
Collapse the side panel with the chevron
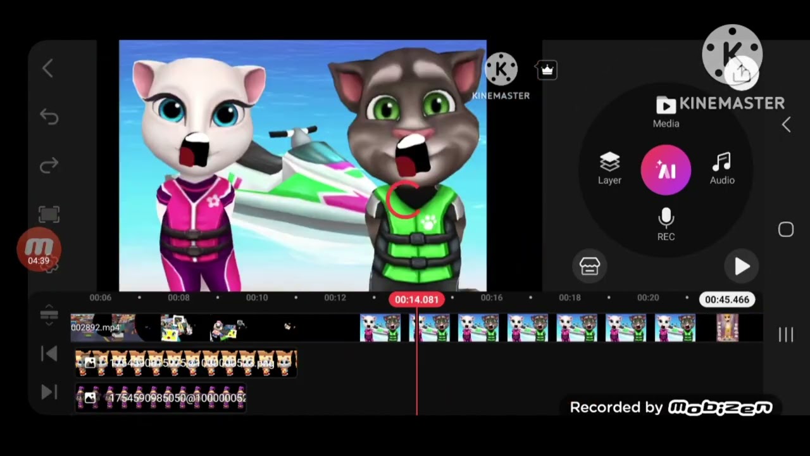point(786,125)
